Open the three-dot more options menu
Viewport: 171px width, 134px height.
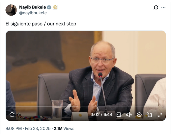[x=163, y=7]
